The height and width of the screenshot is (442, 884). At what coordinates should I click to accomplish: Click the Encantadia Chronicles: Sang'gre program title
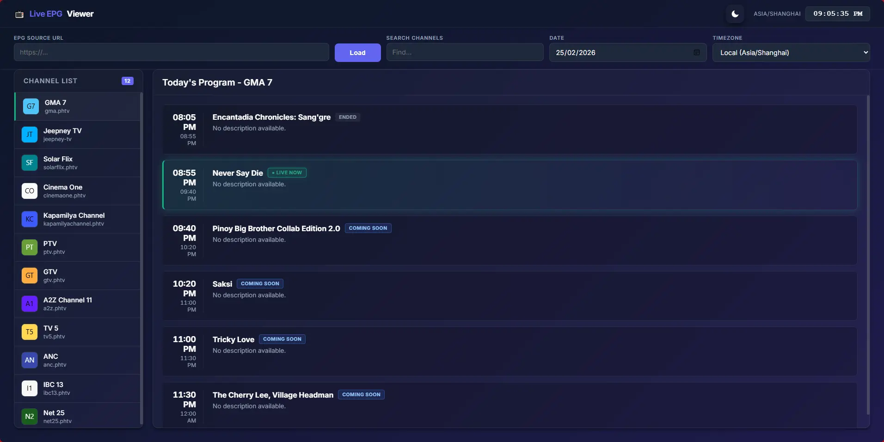[x=271, y=117]
